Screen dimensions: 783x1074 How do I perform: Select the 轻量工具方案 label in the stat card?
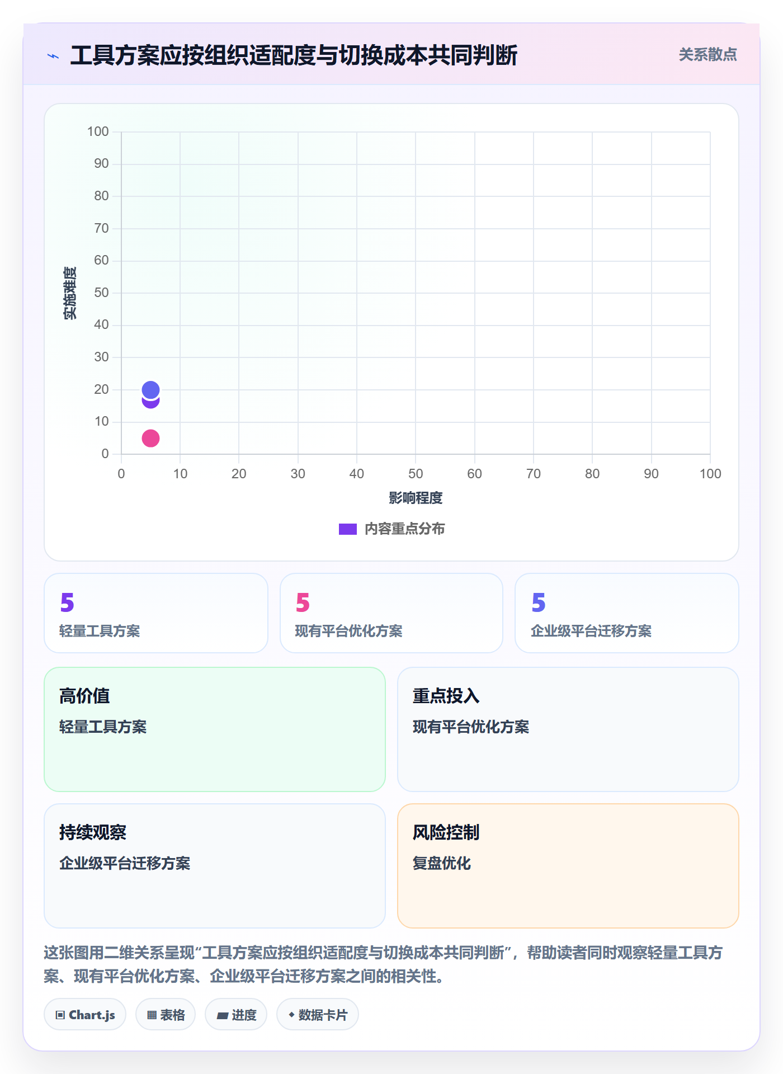pos(100,631)
